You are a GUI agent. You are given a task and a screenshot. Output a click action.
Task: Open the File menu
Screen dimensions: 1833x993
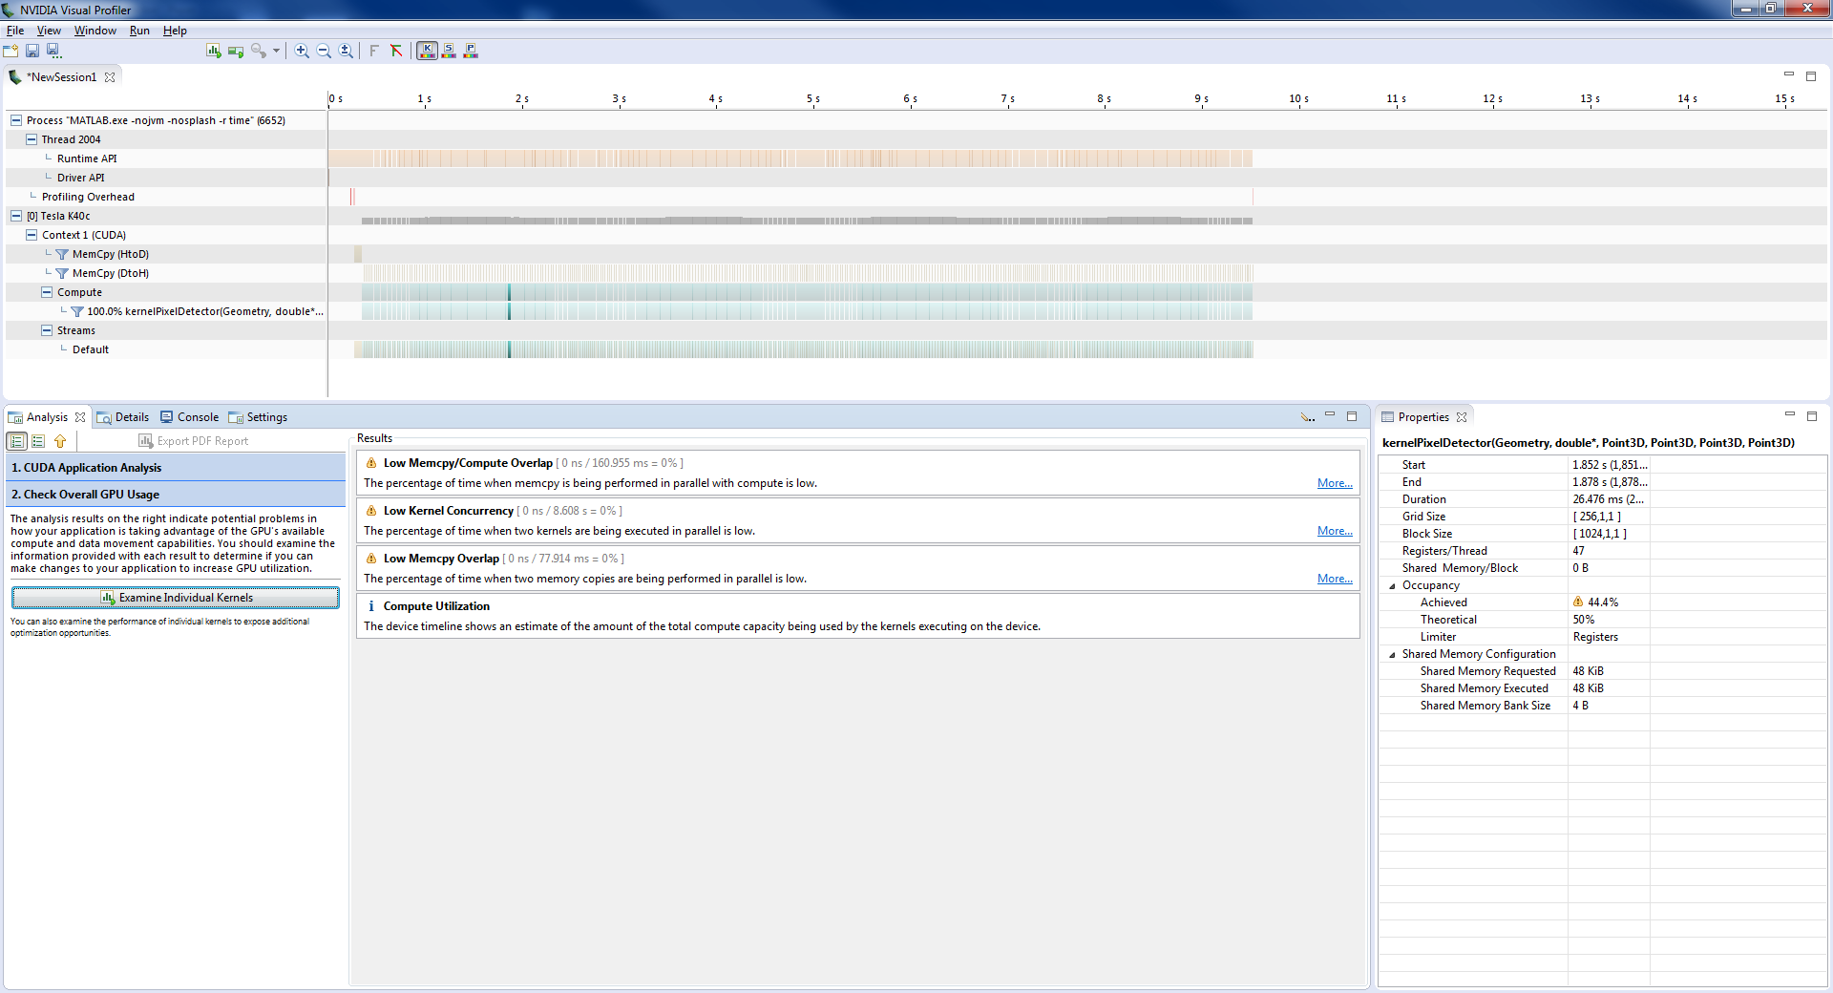pyautogui.click(x=15, y=31)
